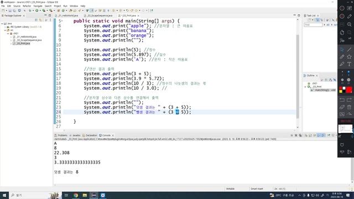
Task: Click Remove All Terminated Launches in Console
Action: click(300, 135)
